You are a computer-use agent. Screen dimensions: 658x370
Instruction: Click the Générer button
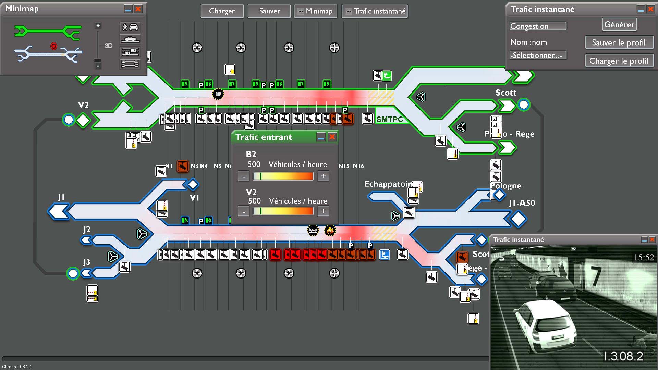tap(619, 25)
